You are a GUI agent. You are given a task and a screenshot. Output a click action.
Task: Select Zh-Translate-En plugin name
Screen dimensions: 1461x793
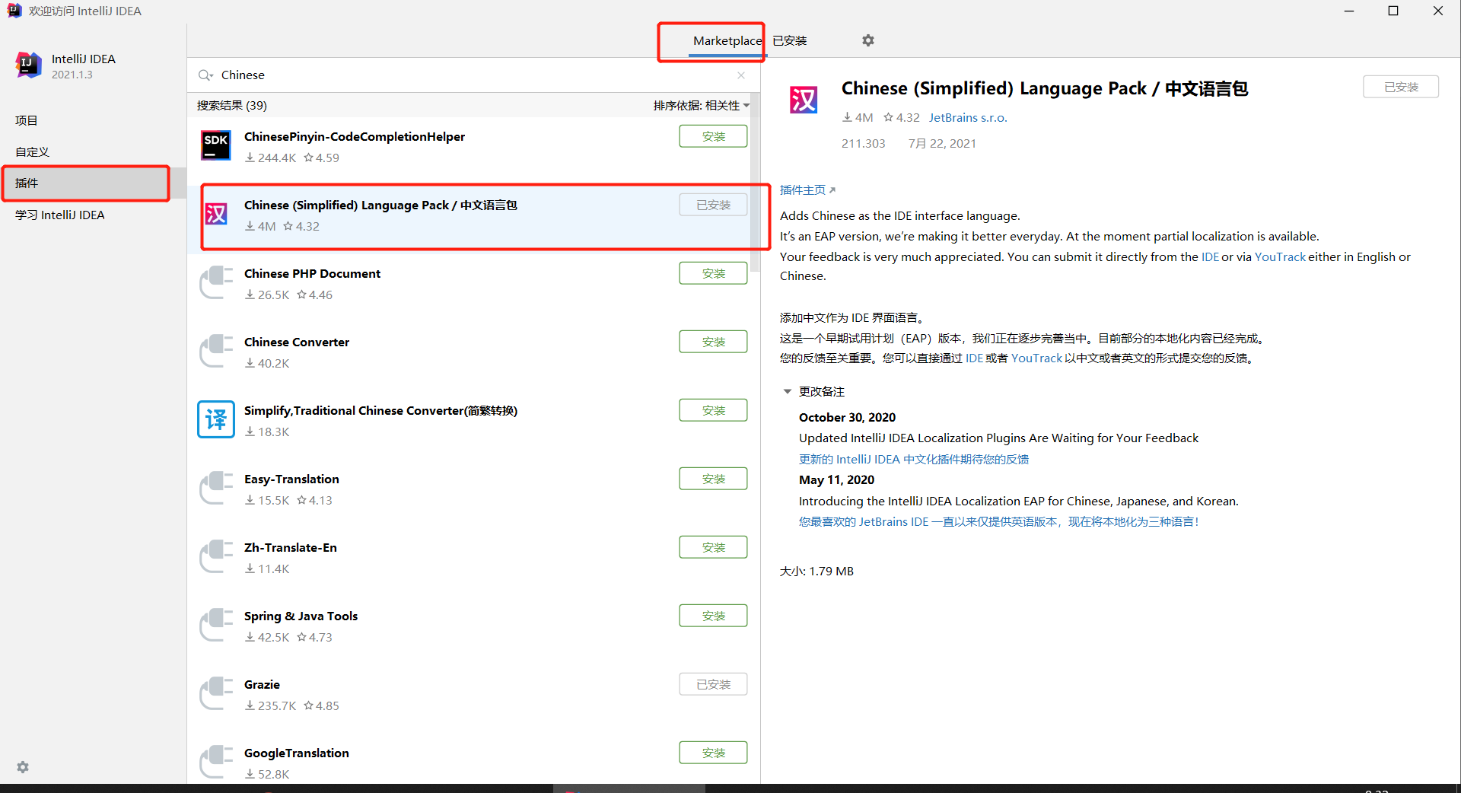290,548
